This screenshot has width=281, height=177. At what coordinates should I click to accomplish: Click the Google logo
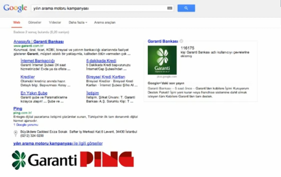[15, 8]
